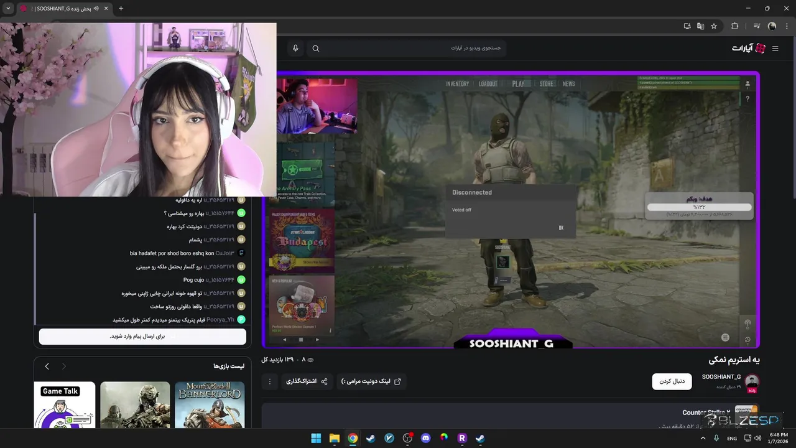Viewport: 796px width, 448px height.
Task: Click chat message 'Pog cujo'
Action: pos(193,280)
